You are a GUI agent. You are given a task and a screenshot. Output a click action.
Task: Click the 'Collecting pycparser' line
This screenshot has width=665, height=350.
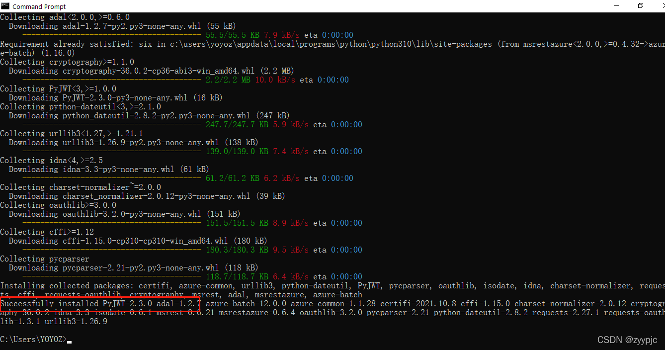(x=45, y=259)
